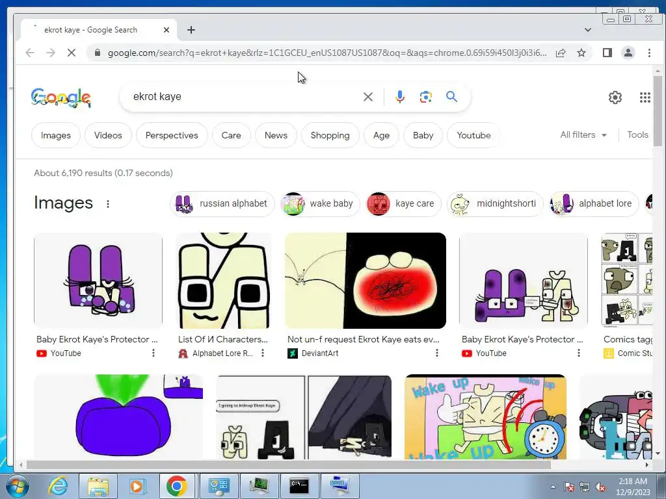Open Windows Explorer folder from taskbar
The image size is (666, 499).
[98, 485]
